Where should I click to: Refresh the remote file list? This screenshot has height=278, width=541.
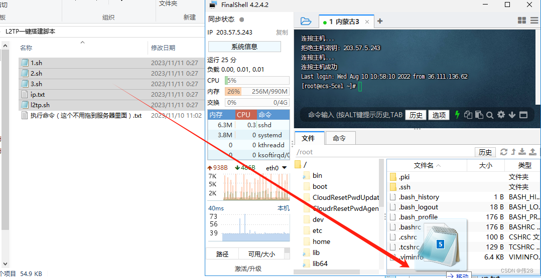pyautogui.click(x=504, y=152)
